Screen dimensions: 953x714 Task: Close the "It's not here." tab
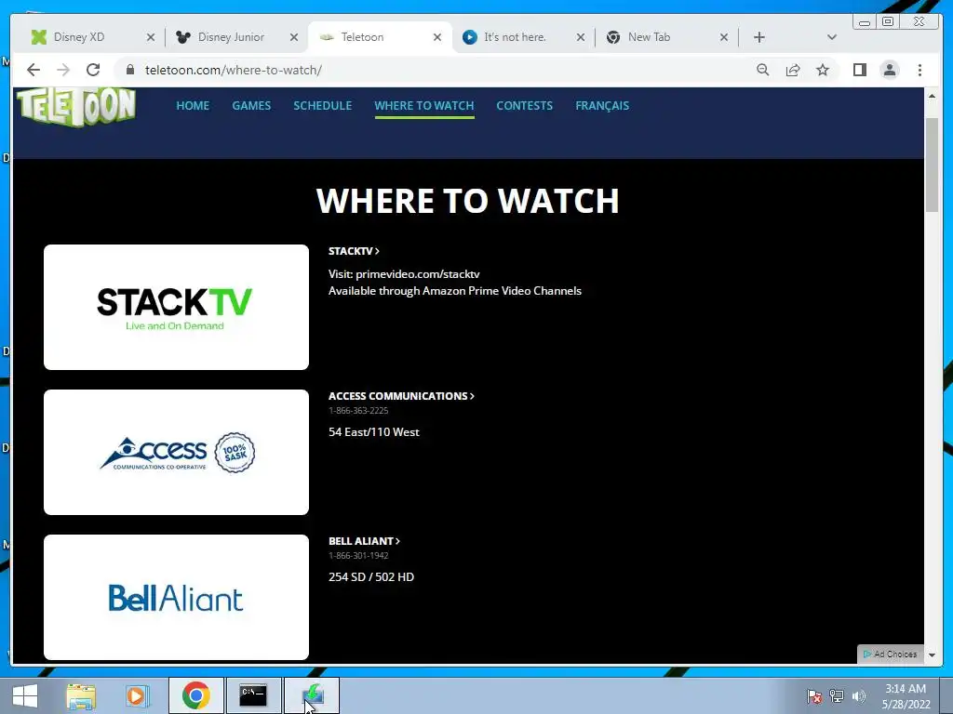(581, 37)
